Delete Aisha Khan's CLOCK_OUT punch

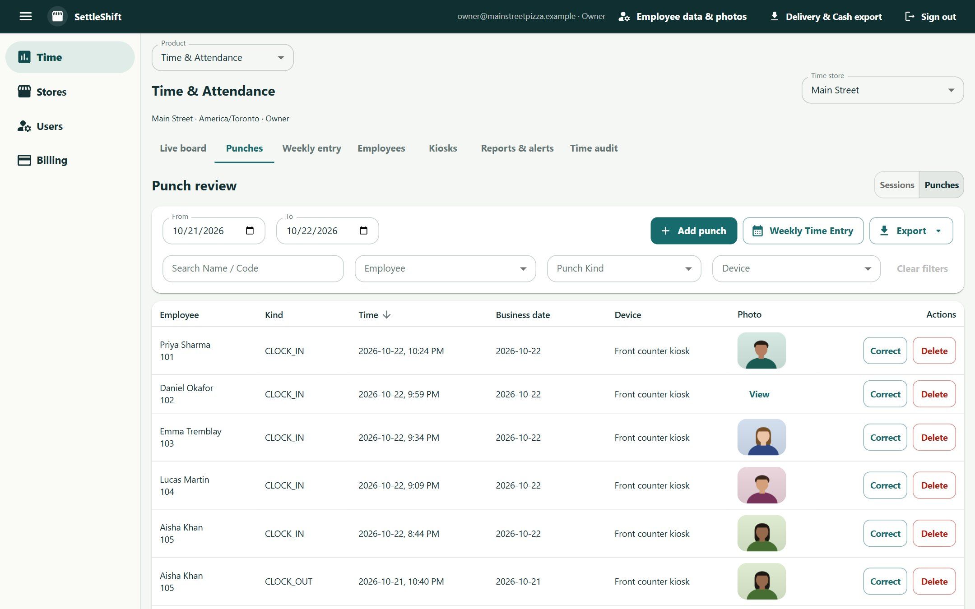934,581
